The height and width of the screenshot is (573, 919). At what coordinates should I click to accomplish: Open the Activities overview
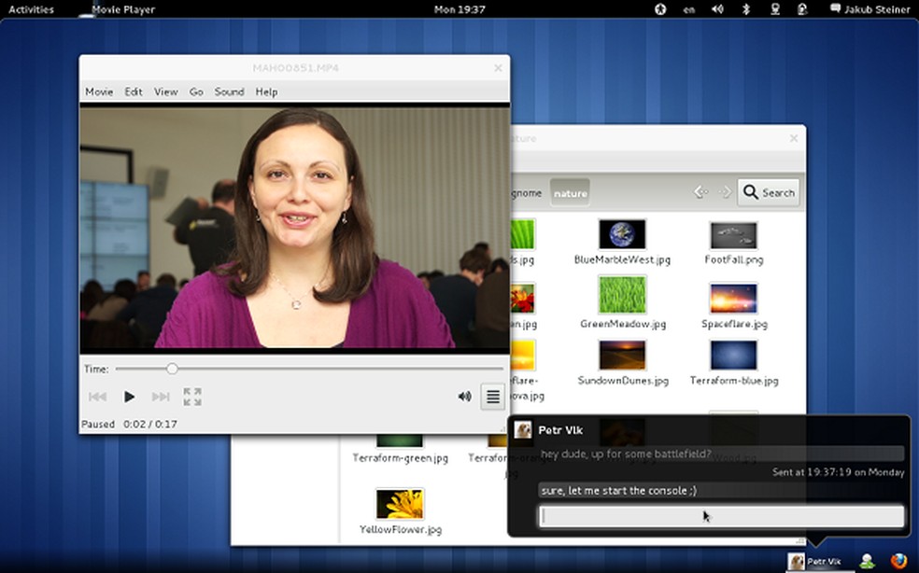coord(31,9)
